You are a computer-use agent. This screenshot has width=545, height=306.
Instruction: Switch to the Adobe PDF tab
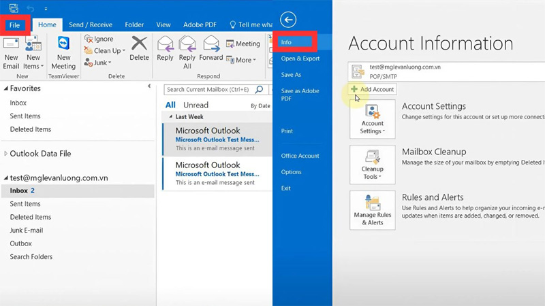pos(200,25)
